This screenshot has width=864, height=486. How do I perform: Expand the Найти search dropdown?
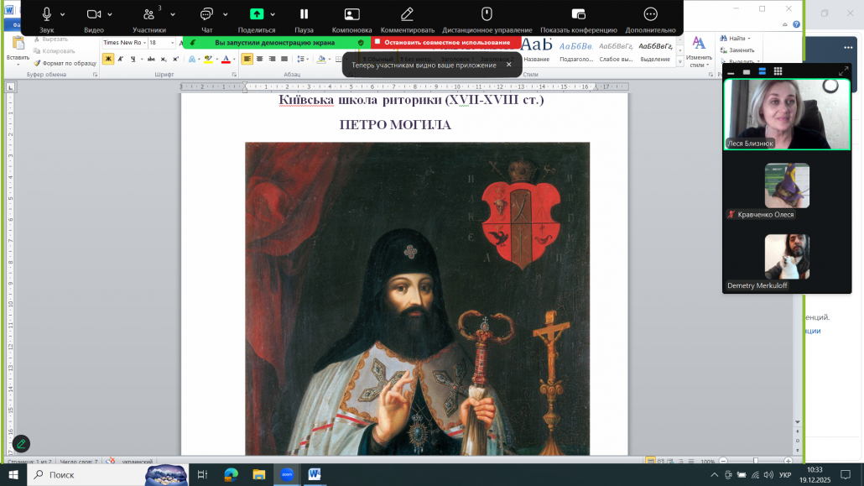(x=749, y=38)
